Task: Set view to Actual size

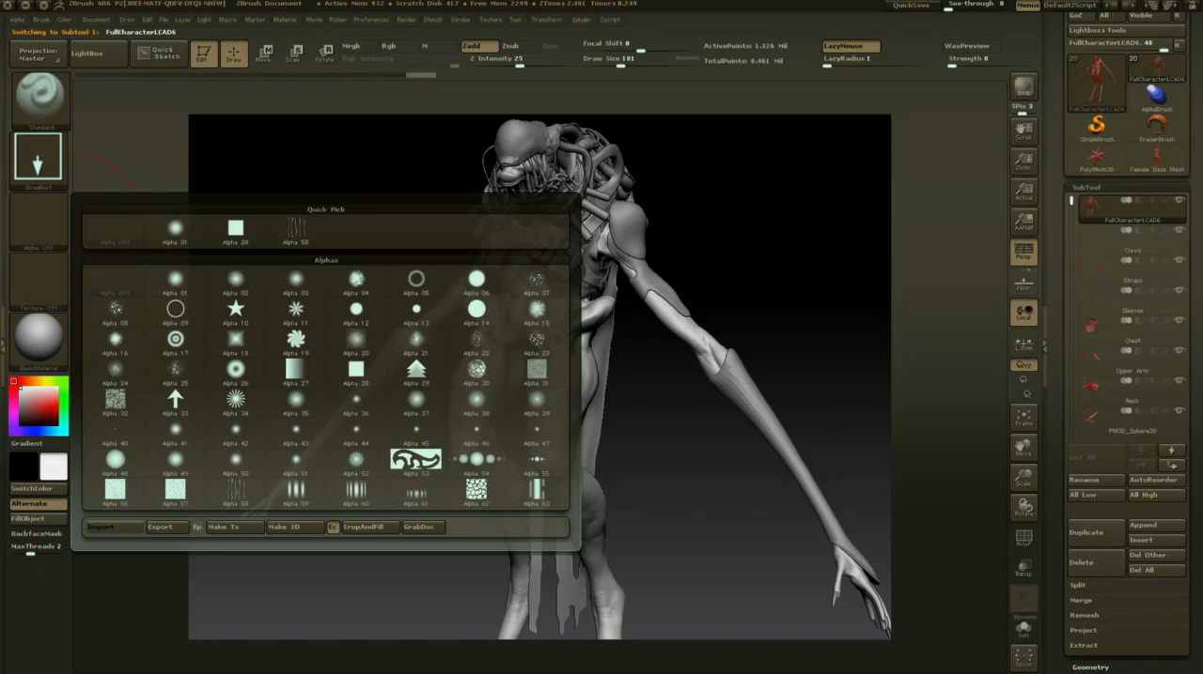Action: coord(1023,191)
